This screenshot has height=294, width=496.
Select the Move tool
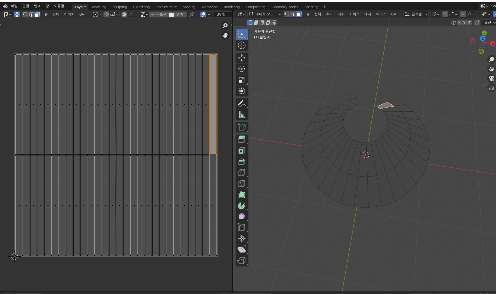point(242,58)
